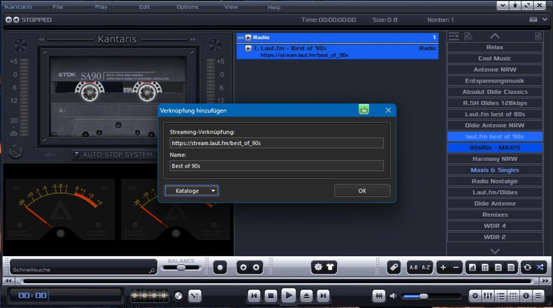Skip to the previous track
The image size is (553, 308).
click(x=254, y=296)
